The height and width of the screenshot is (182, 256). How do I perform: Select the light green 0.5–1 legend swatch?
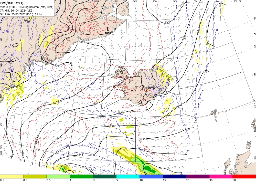pyautogui.click(x=58, y=176)
